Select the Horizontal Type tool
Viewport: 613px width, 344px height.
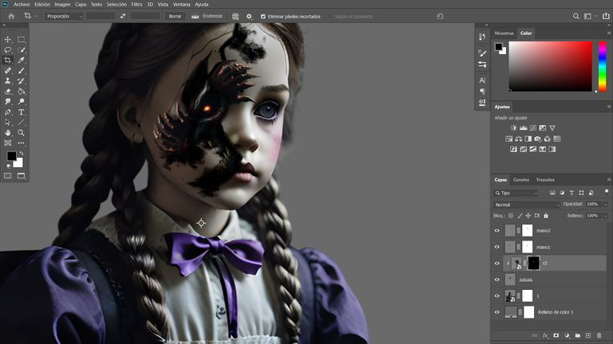click(21, 112)
